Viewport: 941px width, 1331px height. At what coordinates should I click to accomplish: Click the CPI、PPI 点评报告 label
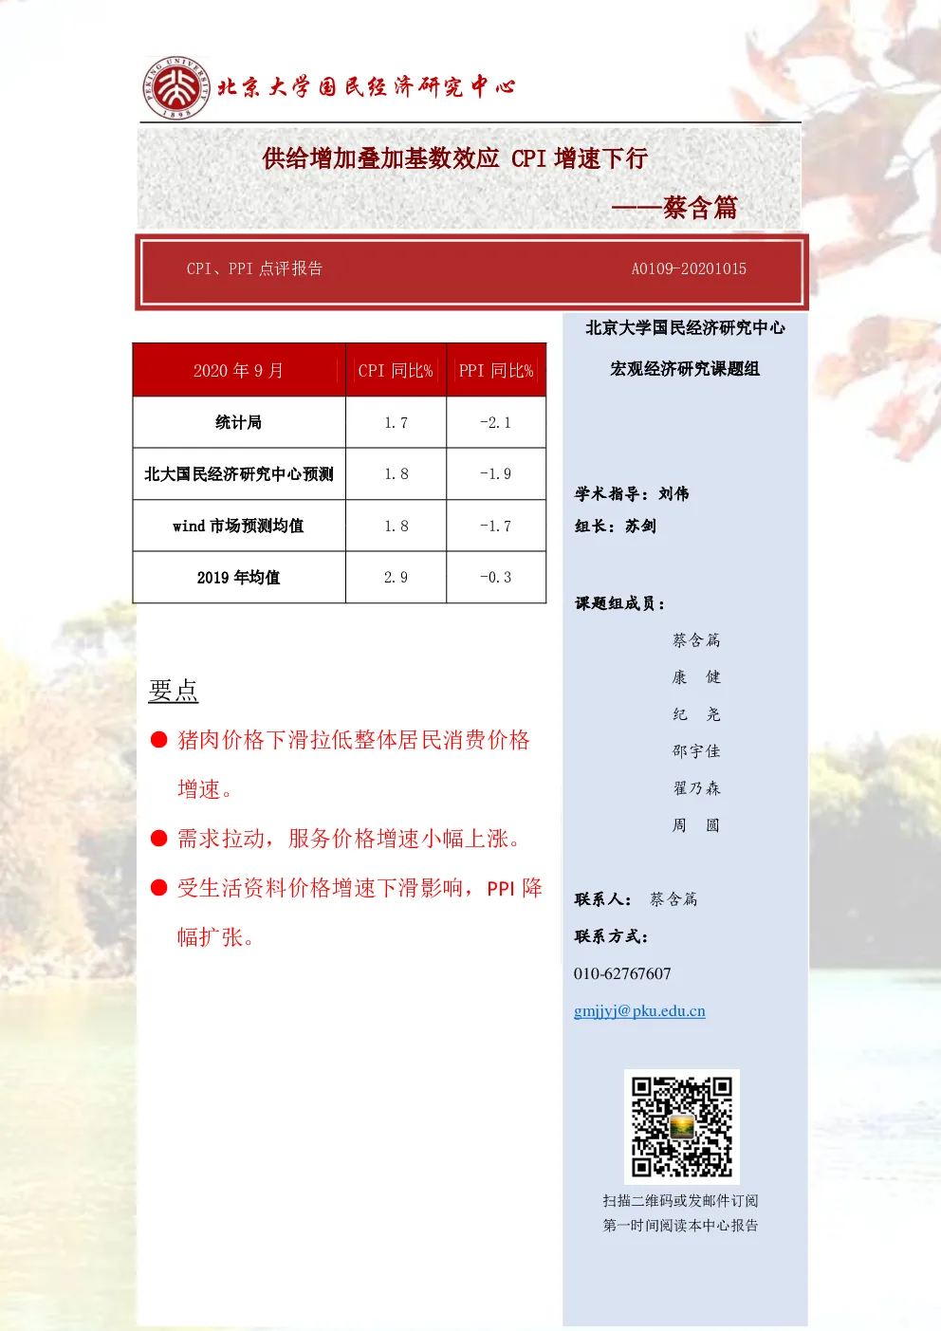254,268
